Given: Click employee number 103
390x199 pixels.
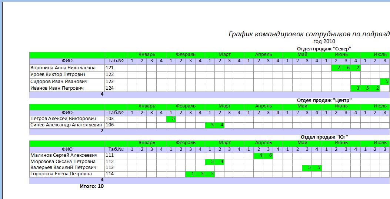Looking at the screenshot, I should point(110,119).
